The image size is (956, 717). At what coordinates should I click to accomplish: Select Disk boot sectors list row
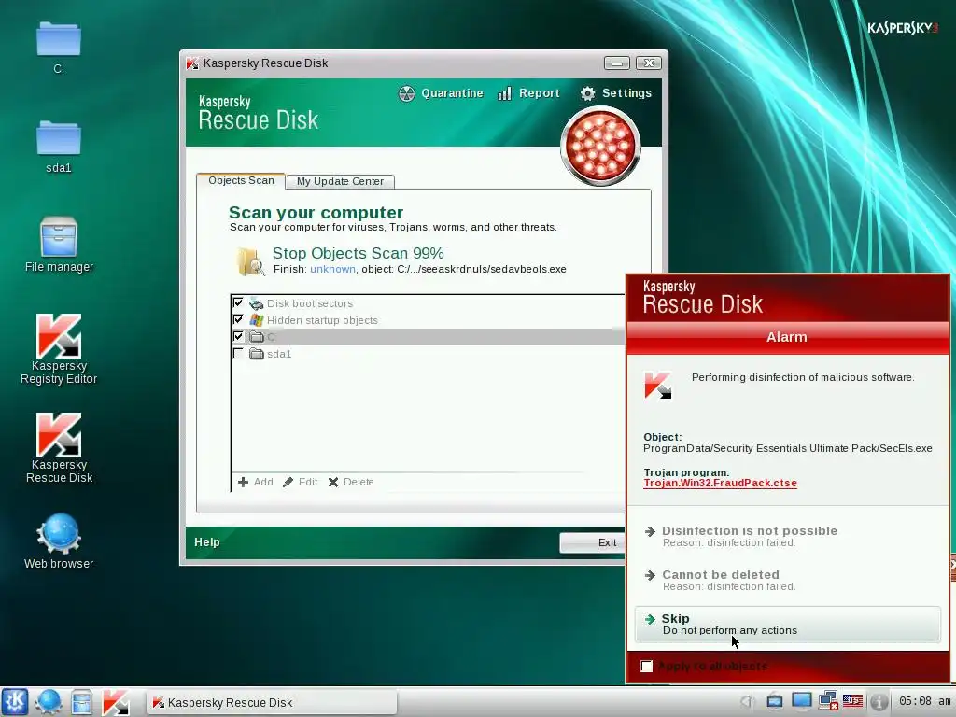tap(428, 303)
